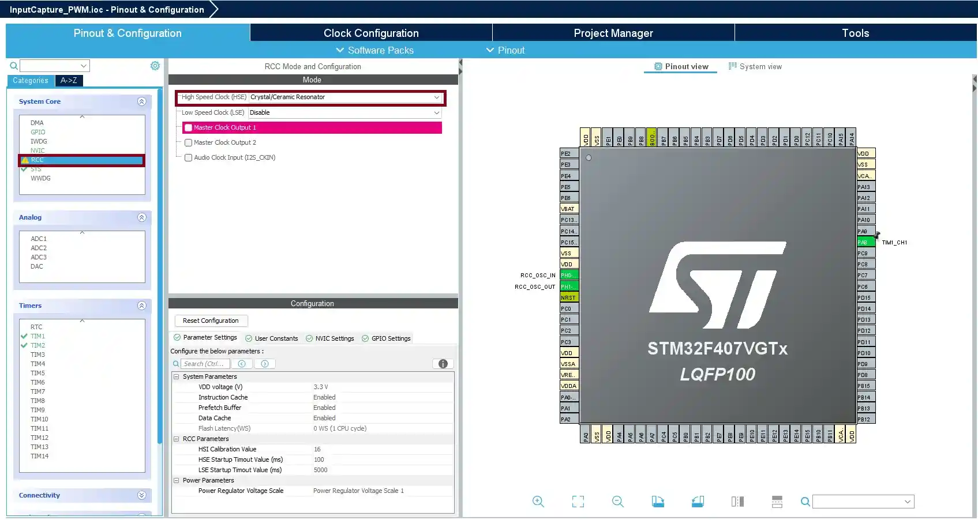Click the category search magnifier icon
This screenshot has width=978, height=520.
[14, 66]
